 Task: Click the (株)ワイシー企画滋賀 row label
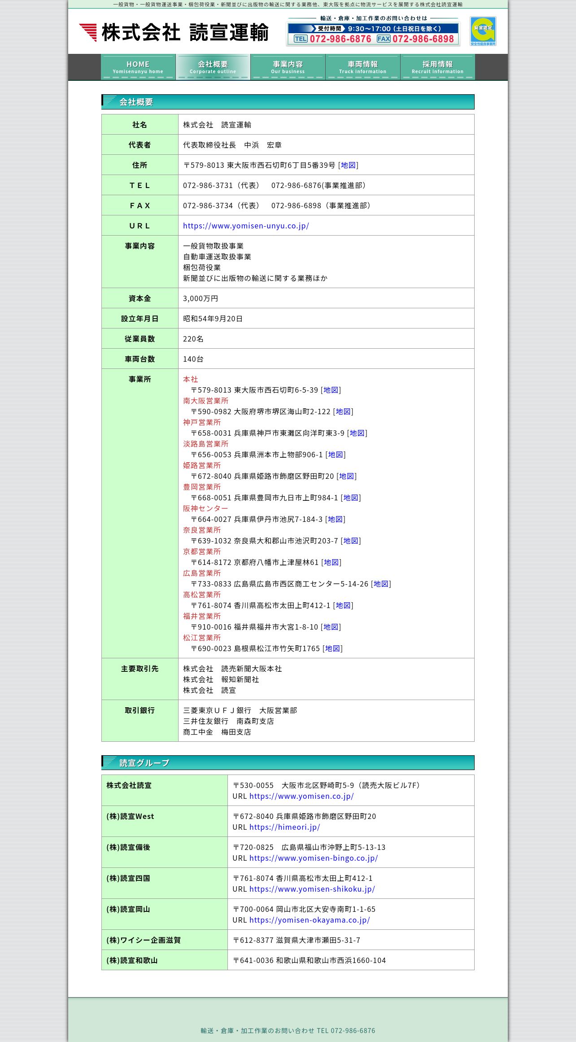144,940
